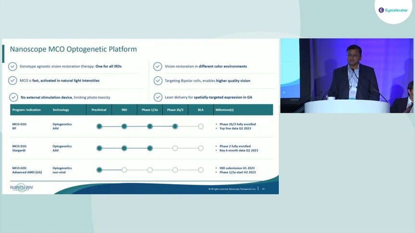
Task: Click the 'IND' column header
Action: 124,110
